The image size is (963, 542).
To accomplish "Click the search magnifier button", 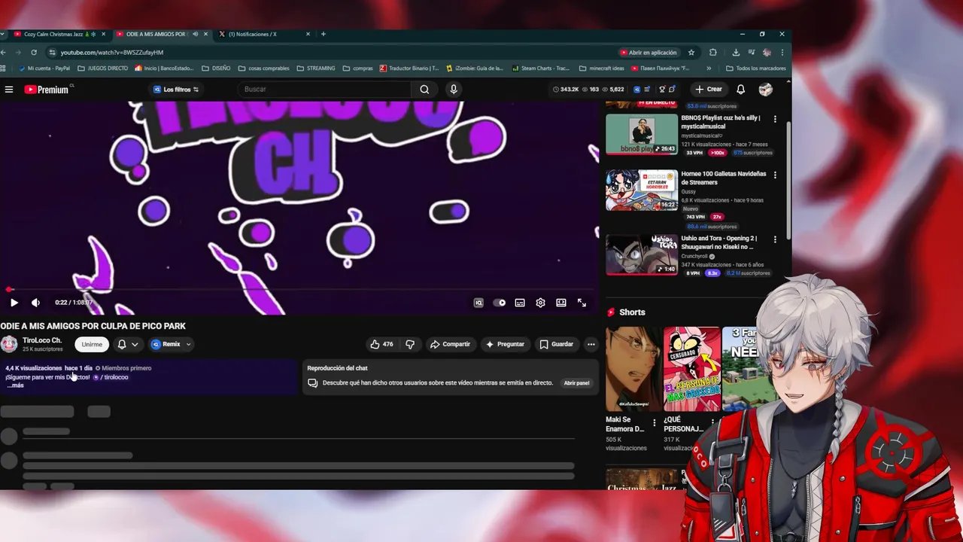I will point(424,90).
